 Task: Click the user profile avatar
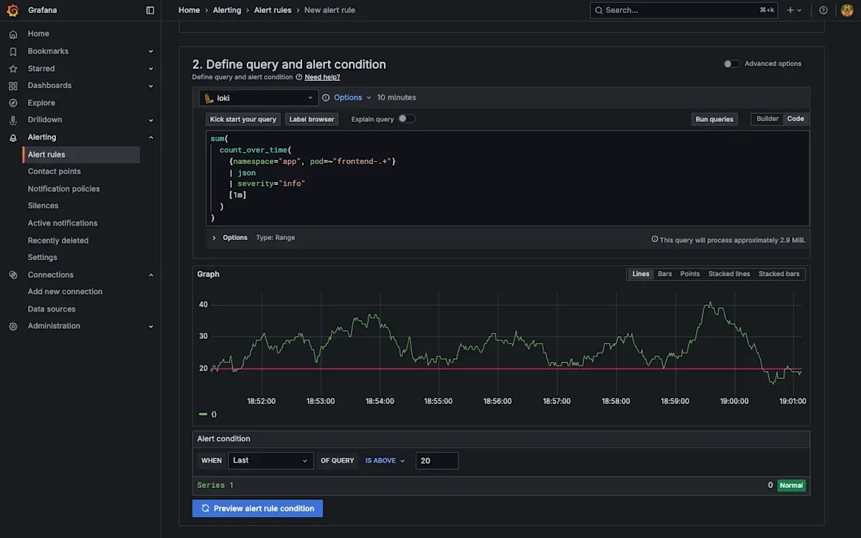pos(847,10)
